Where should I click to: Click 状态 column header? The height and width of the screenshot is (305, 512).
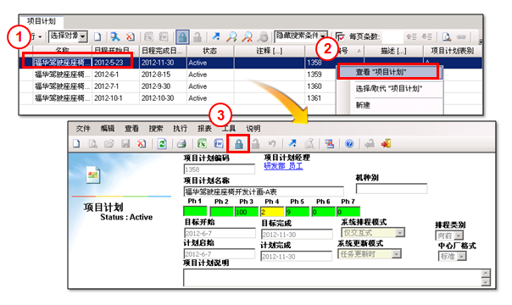pyautogui.click(x=209, y=51)
